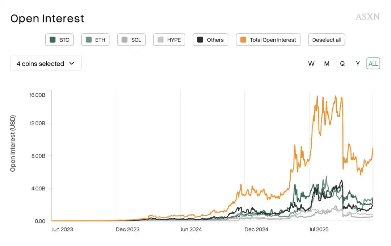Screen dimensions: 391x246
Task: Click the orange Total Open Interest swatch
Action: point(243,40)
